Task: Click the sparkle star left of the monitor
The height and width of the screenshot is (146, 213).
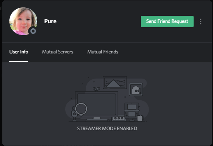Action: [71, 98]
